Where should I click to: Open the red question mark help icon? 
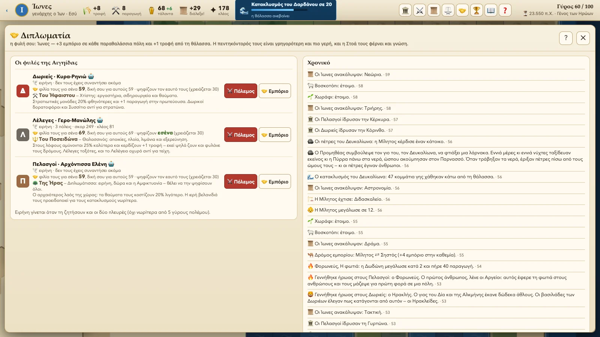pos(505,10)
